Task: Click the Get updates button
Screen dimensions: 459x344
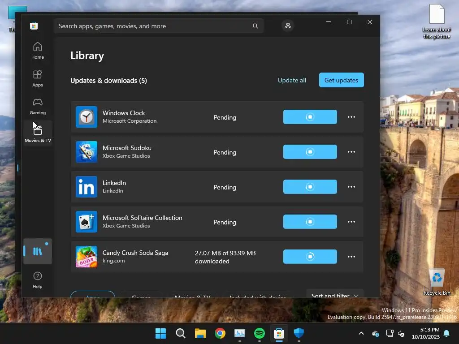Action: (x=341, y=80)
